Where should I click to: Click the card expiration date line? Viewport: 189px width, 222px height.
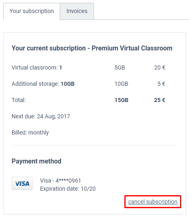pos(68,189)
